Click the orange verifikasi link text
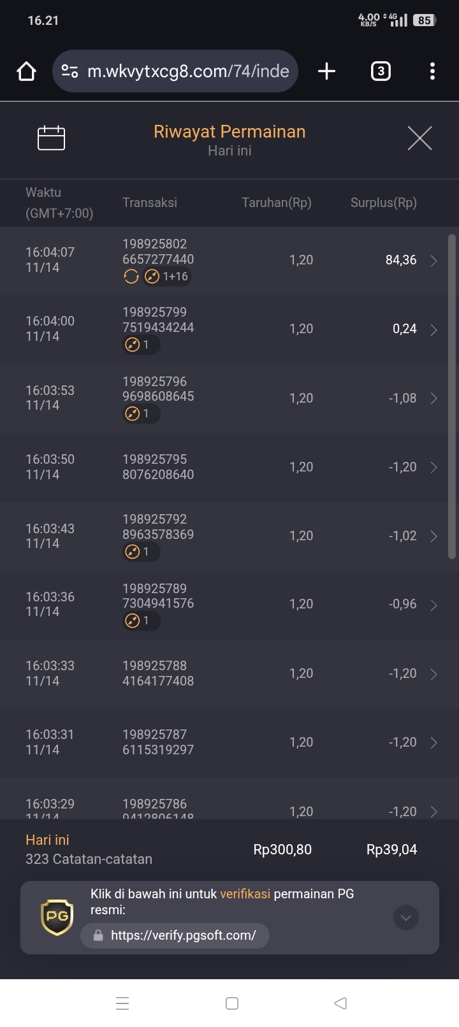 point(245,894)
